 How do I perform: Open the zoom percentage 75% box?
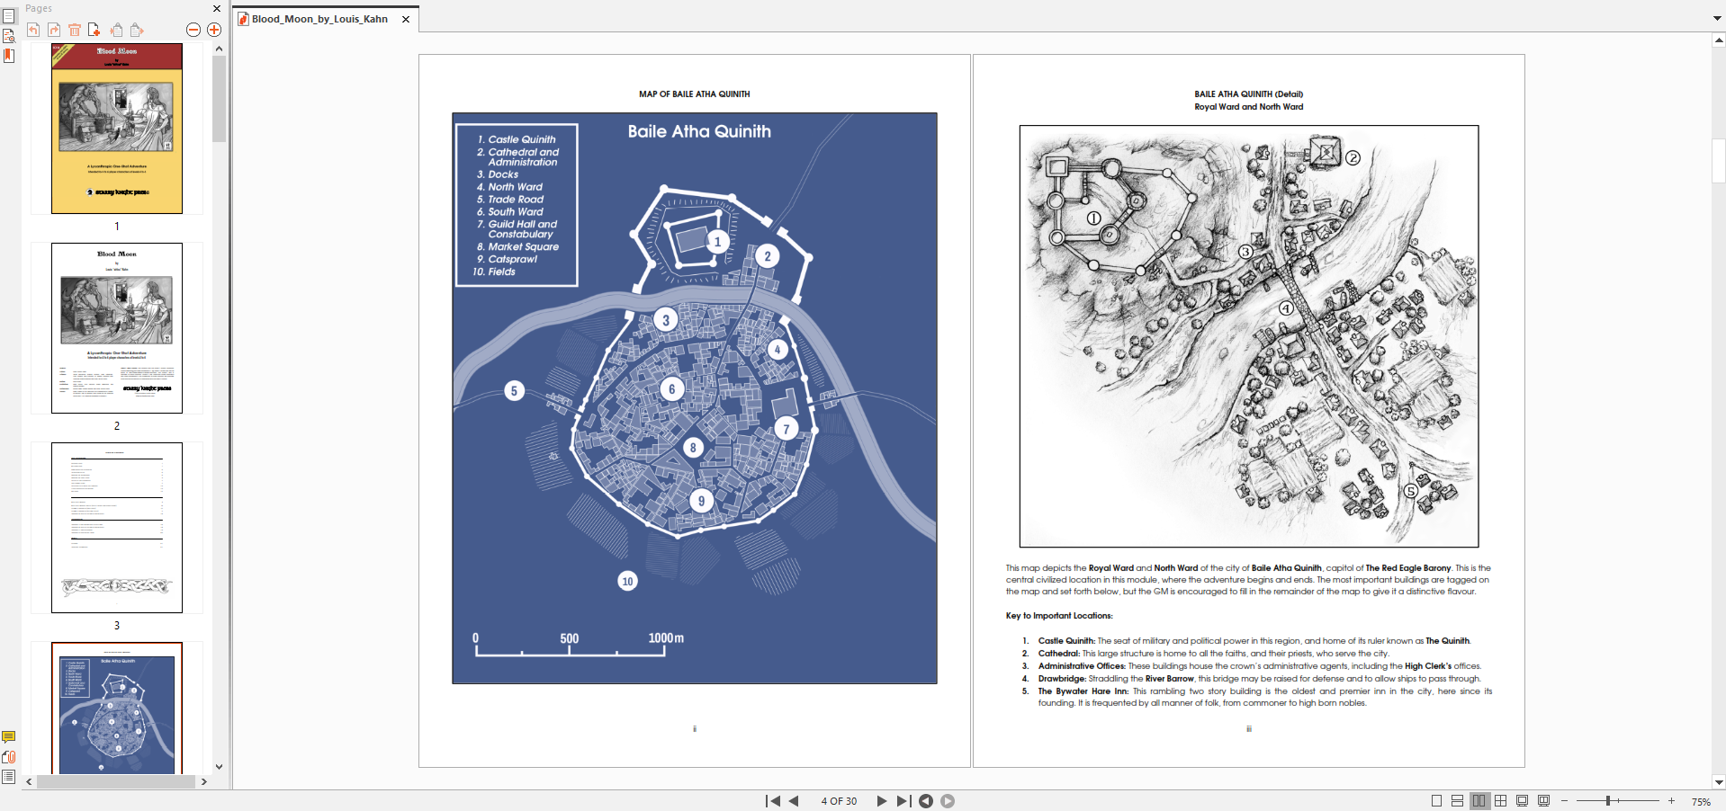click(x=1701, y=801)
